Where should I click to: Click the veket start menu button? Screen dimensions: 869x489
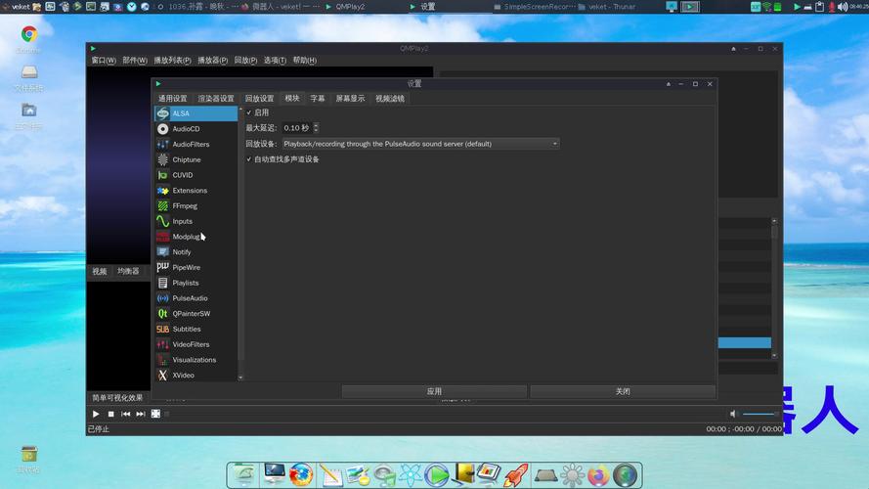[x=17, y=7]
